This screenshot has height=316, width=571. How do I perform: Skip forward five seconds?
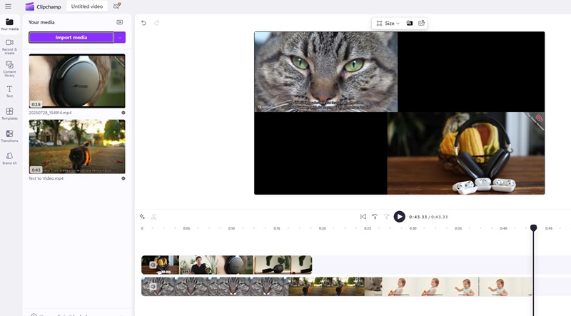pyautogui.click(x=386, y=217)
